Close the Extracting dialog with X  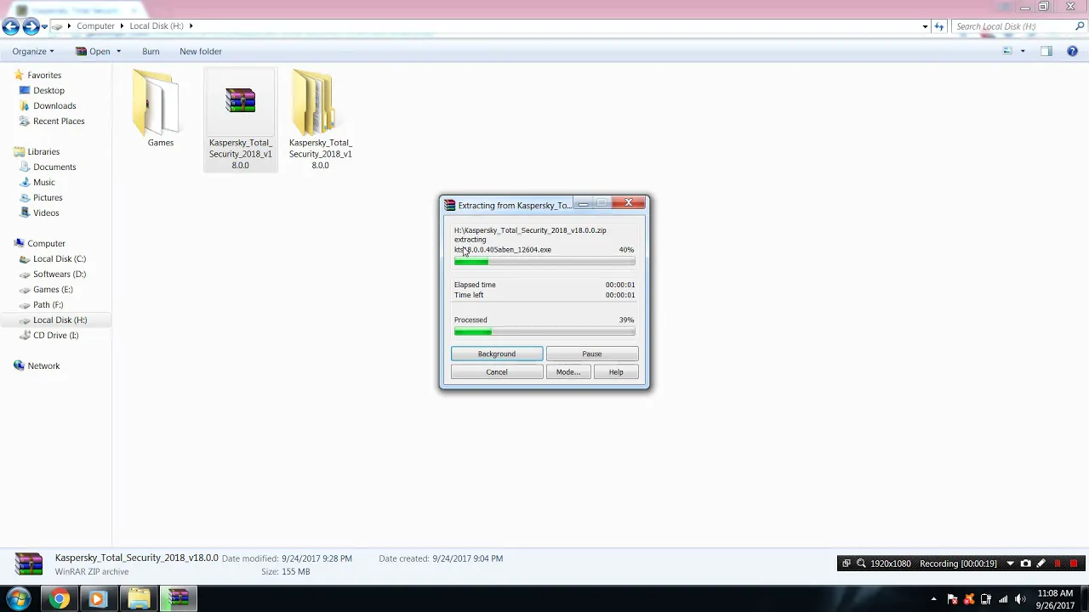pyautogui.click(x=629, y=202)
